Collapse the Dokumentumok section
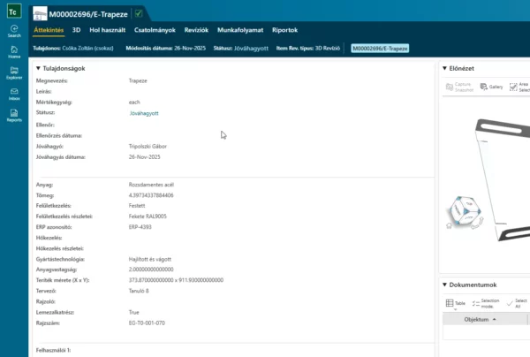530x357 pixels. (x=445, y=285)
